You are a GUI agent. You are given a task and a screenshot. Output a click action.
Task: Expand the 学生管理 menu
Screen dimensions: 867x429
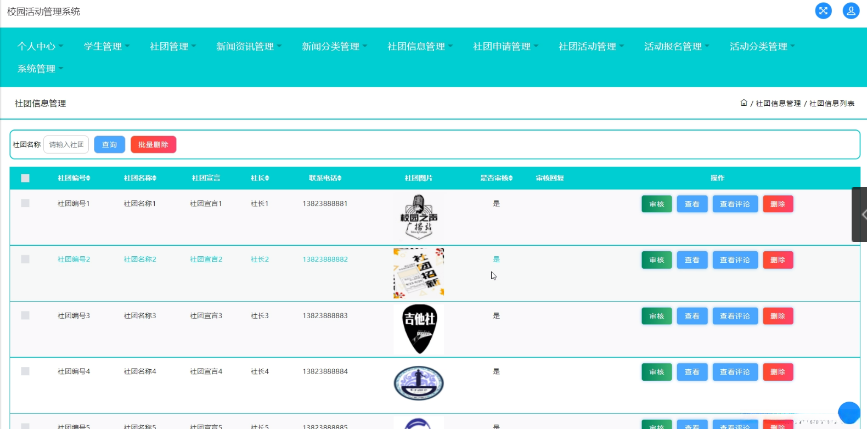[x=107, y=47]
